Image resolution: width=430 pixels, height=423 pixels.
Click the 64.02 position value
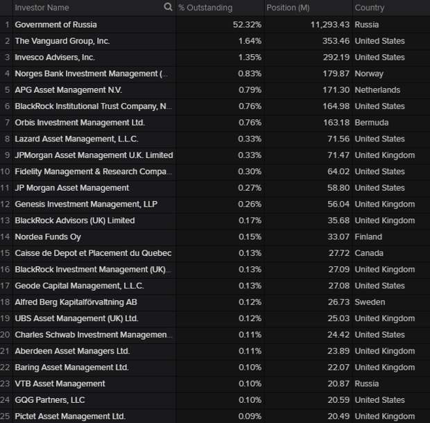click(338, 171)
